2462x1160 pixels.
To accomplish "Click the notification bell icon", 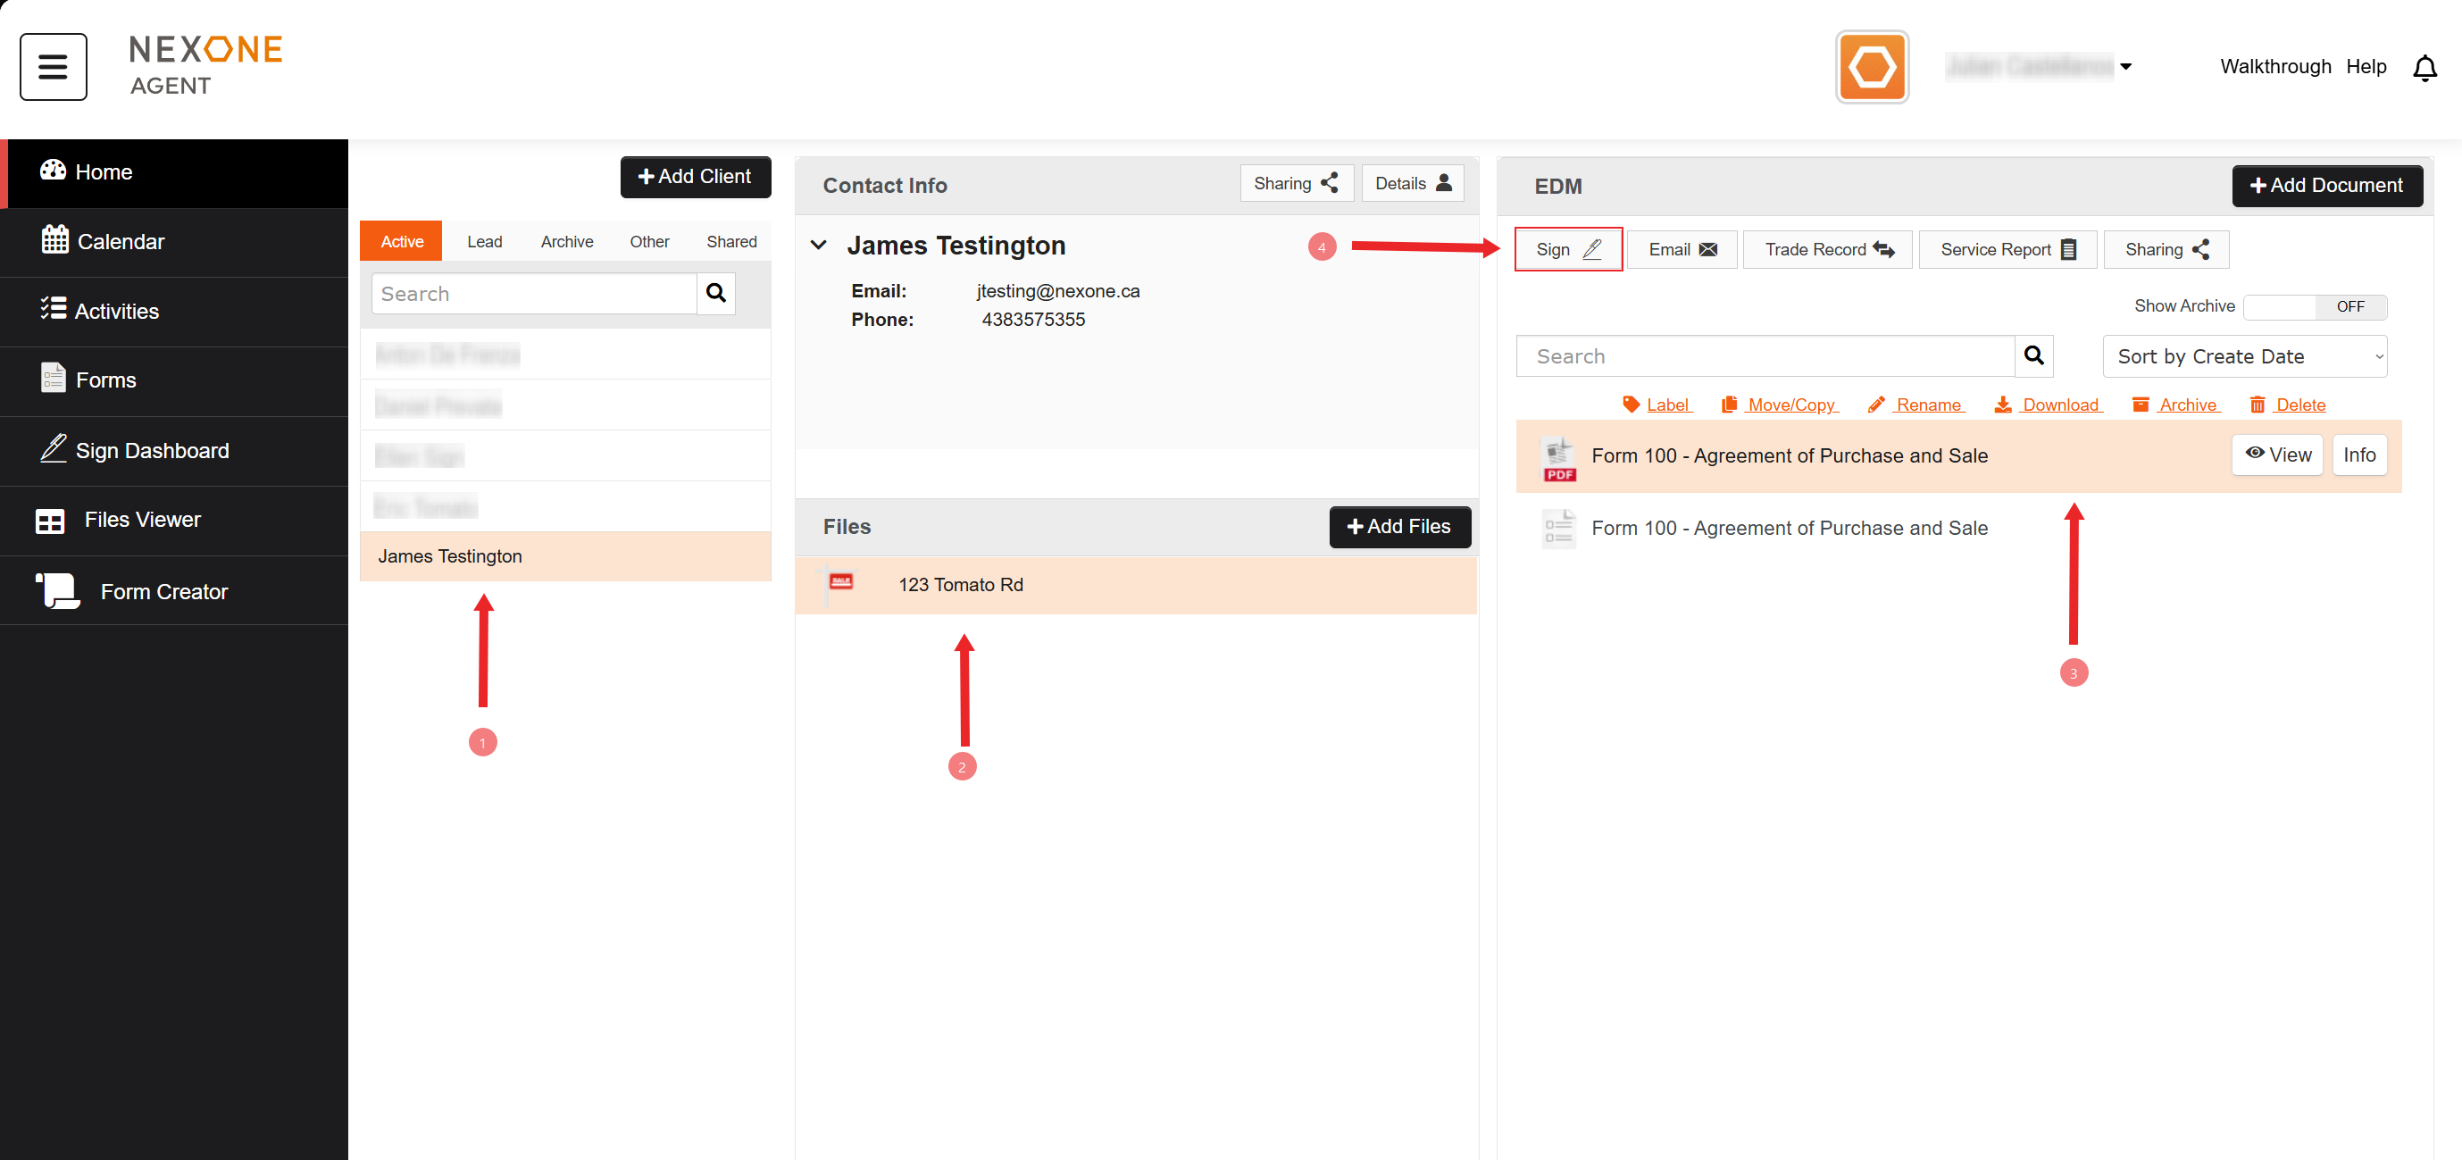I will coord(2424,68).
